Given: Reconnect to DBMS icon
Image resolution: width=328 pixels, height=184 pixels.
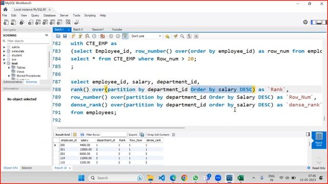Looking at the screenshot, I should pyautogui.click(x=76, y=22).
